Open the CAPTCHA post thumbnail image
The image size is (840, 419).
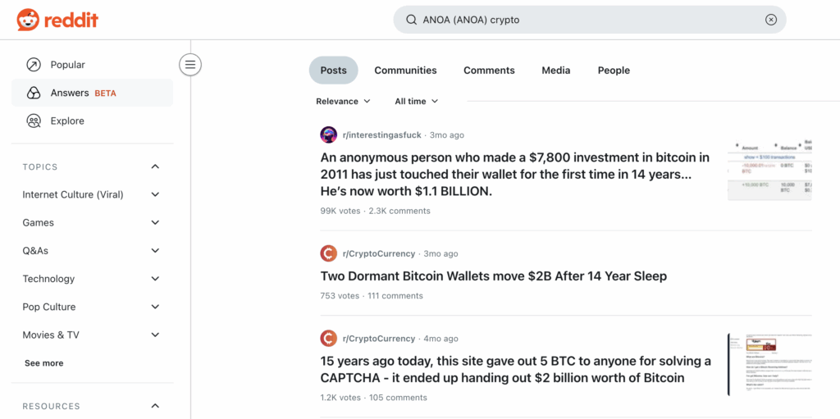pyautogui.click(x=769, y=364)
